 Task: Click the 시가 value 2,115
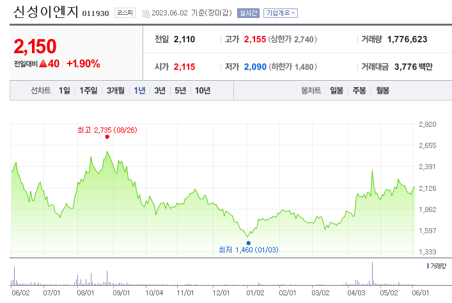pyautogui.click(x=184, y=67)
